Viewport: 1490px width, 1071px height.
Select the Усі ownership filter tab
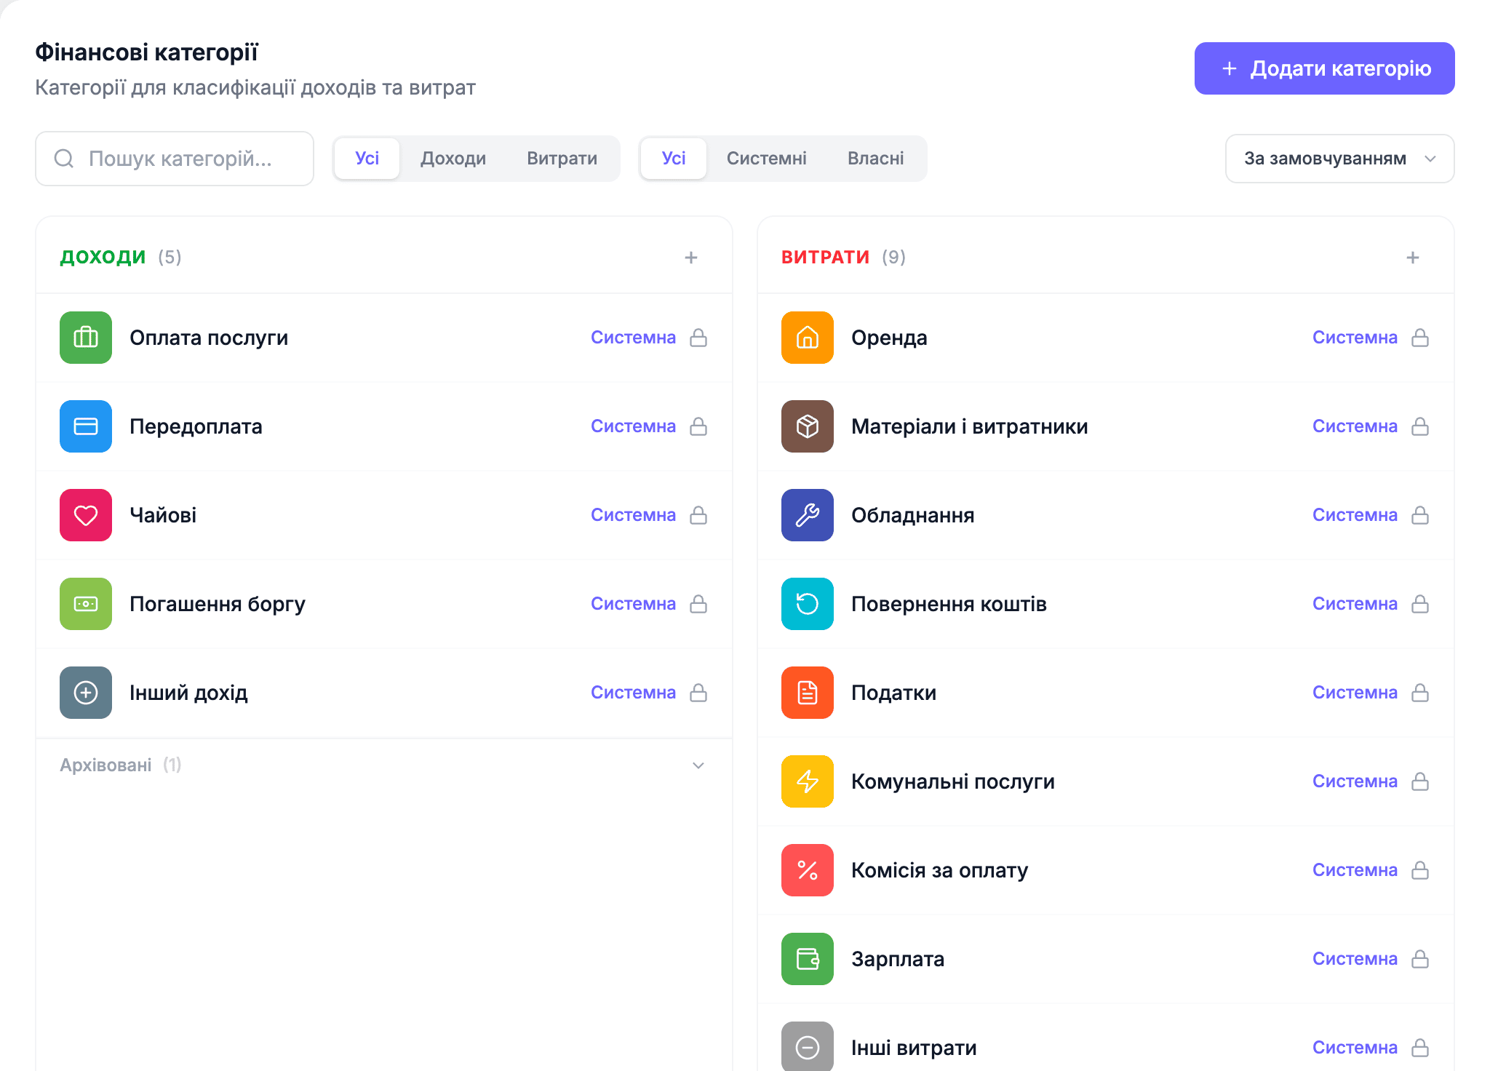click(674, 159)
